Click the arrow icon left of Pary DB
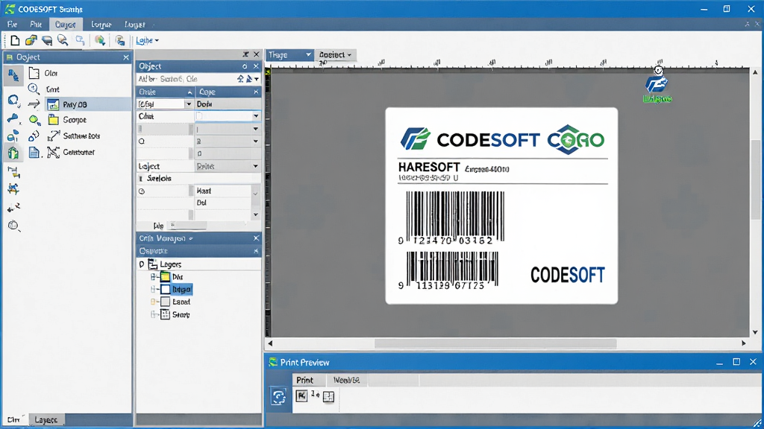The width and height of the screenshot is (764, 429). [34, 104]
